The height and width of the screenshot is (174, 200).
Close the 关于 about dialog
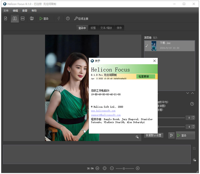(x=154, y=61)
